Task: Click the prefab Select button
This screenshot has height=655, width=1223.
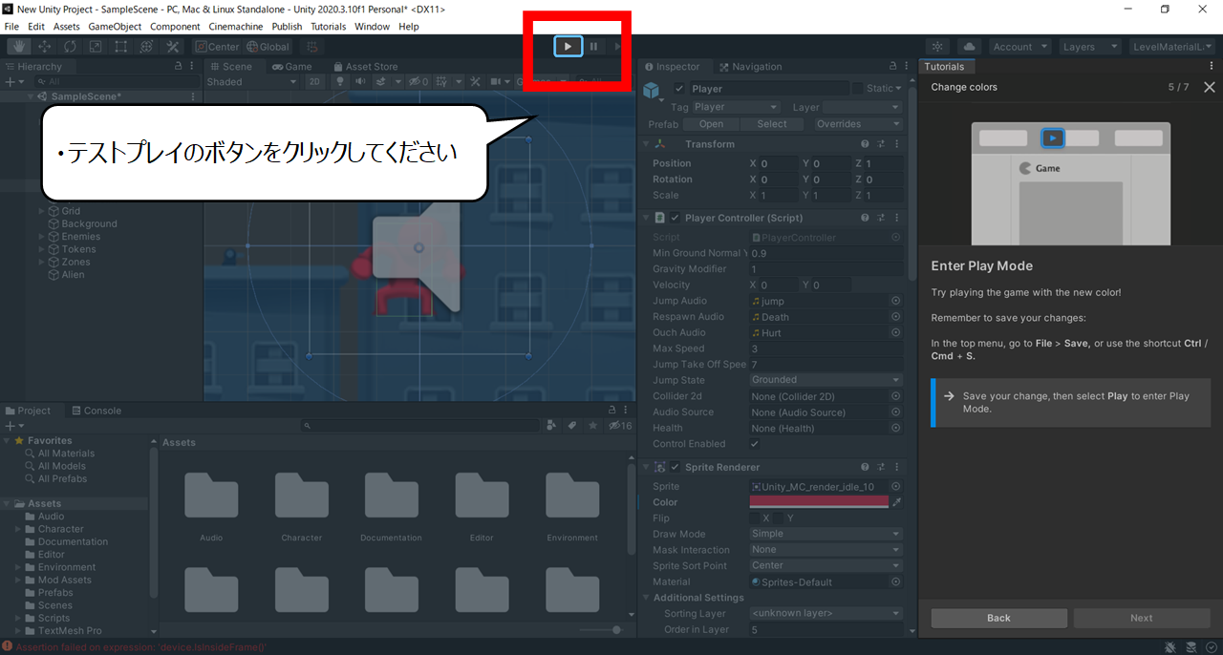Action: pos(772,124)
